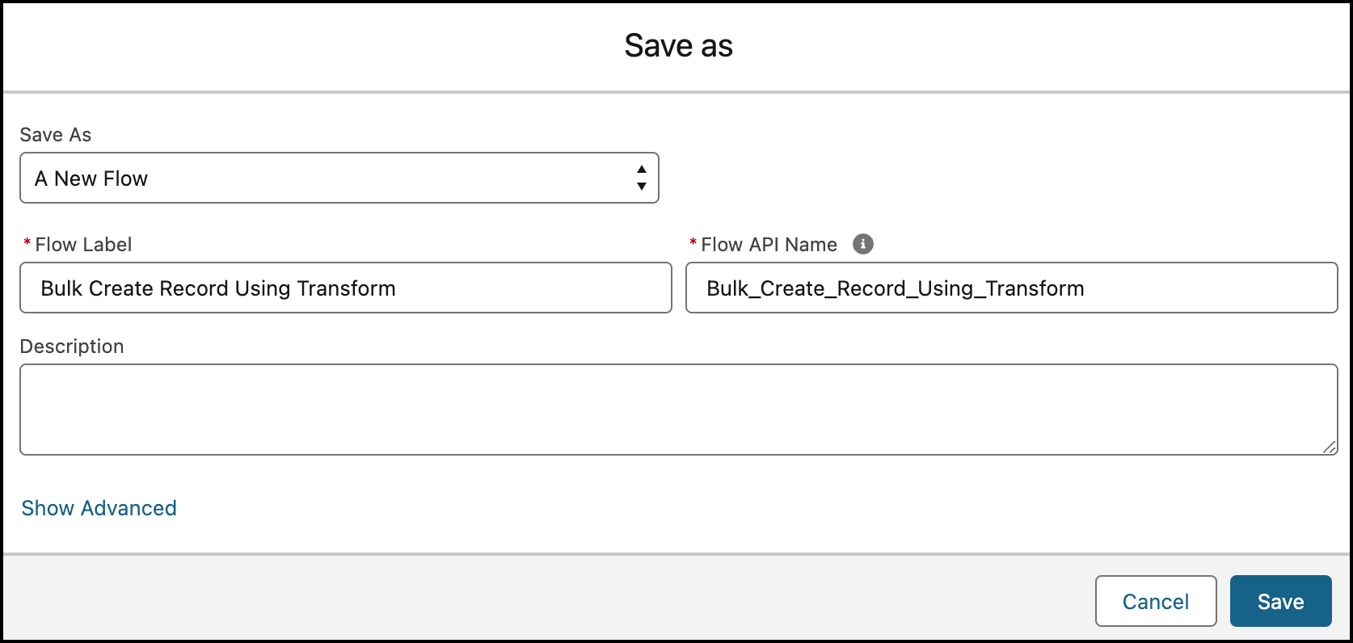
Task: Click the info icon beside Flow API Name
Action: click(x=863, y=244)
